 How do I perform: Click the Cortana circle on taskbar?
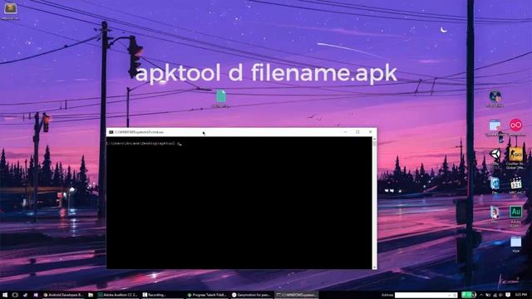click(15, 295)
